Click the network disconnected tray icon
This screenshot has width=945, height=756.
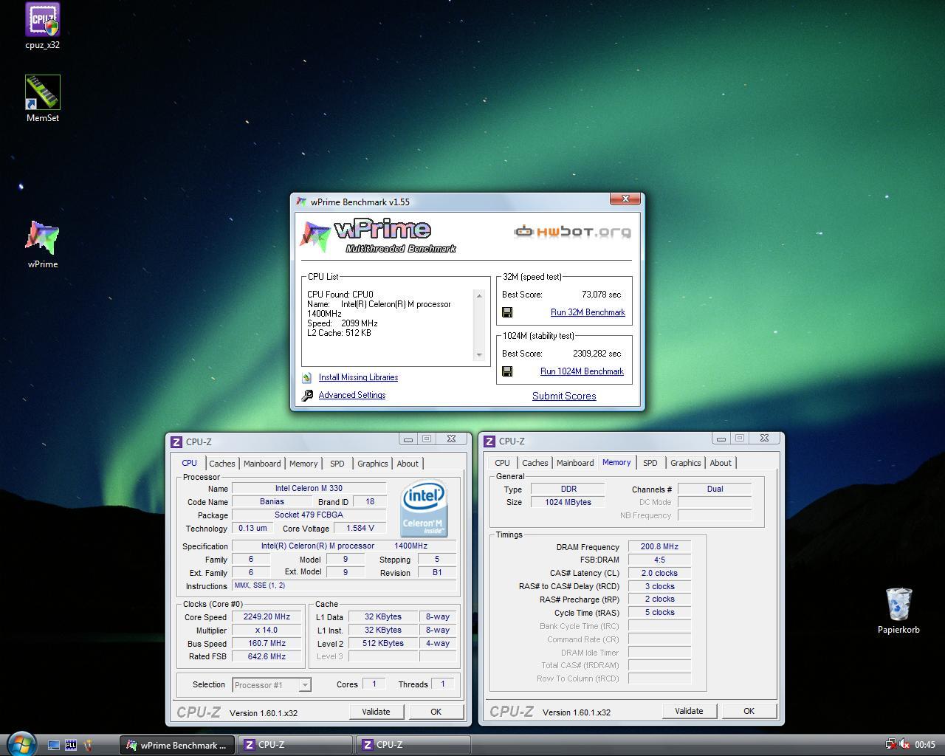(x=890, y=744)
